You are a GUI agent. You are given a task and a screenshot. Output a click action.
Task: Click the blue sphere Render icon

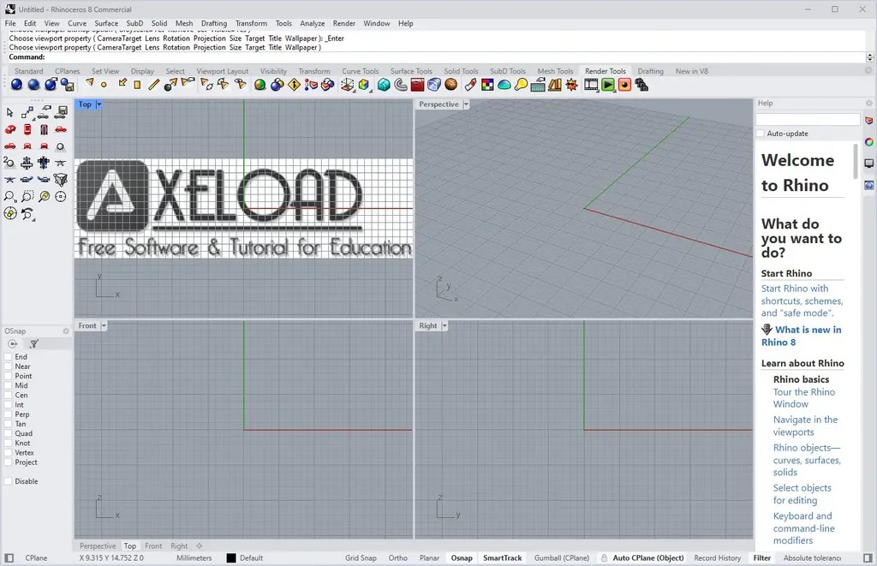[x=17, y=85]
